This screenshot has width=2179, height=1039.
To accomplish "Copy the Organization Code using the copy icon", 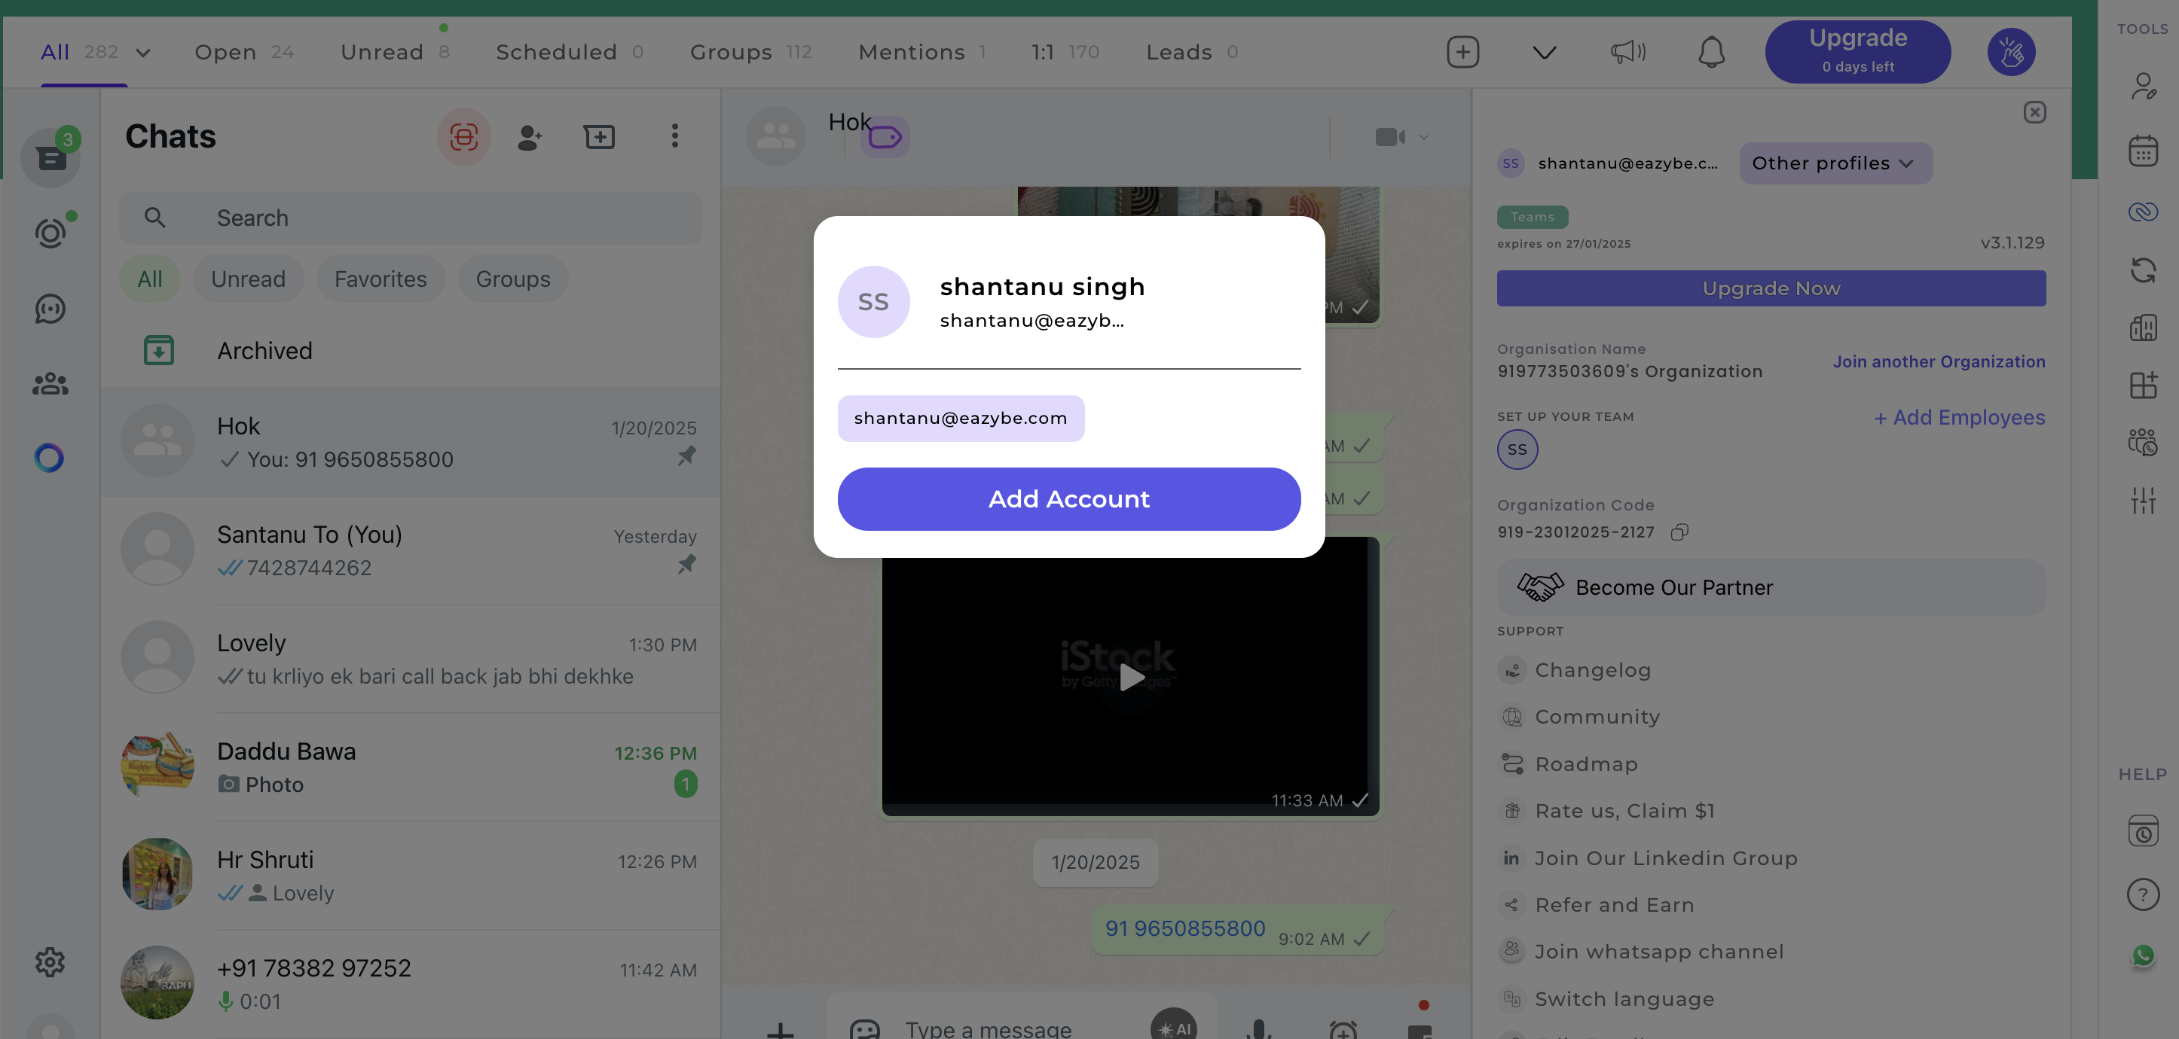I will point(1680,532).
